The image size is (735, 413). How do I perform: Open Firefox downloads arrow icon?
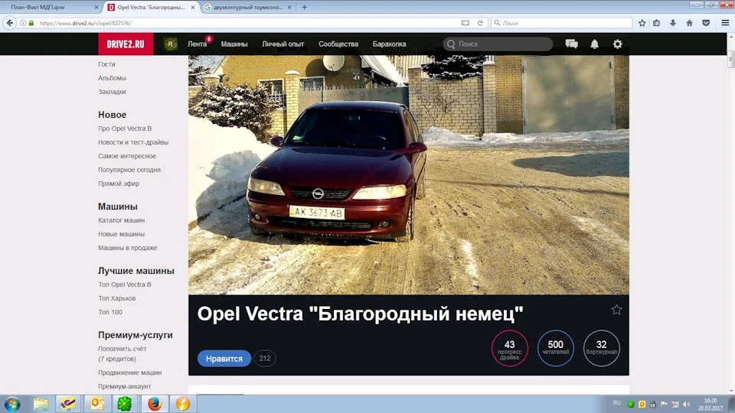coord(673,23)
